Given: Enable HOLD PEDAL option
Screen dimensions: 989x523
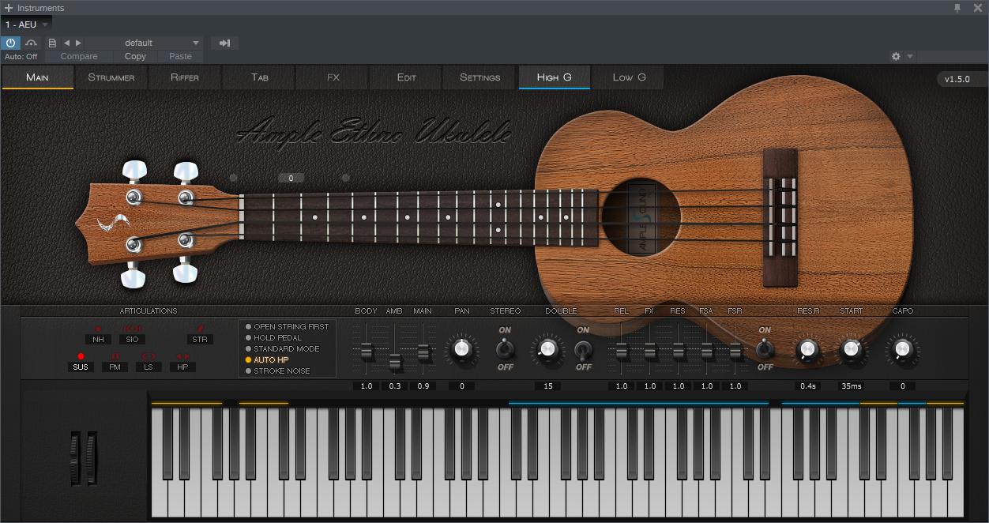Looking at the screenshot, I should point(273,337).
